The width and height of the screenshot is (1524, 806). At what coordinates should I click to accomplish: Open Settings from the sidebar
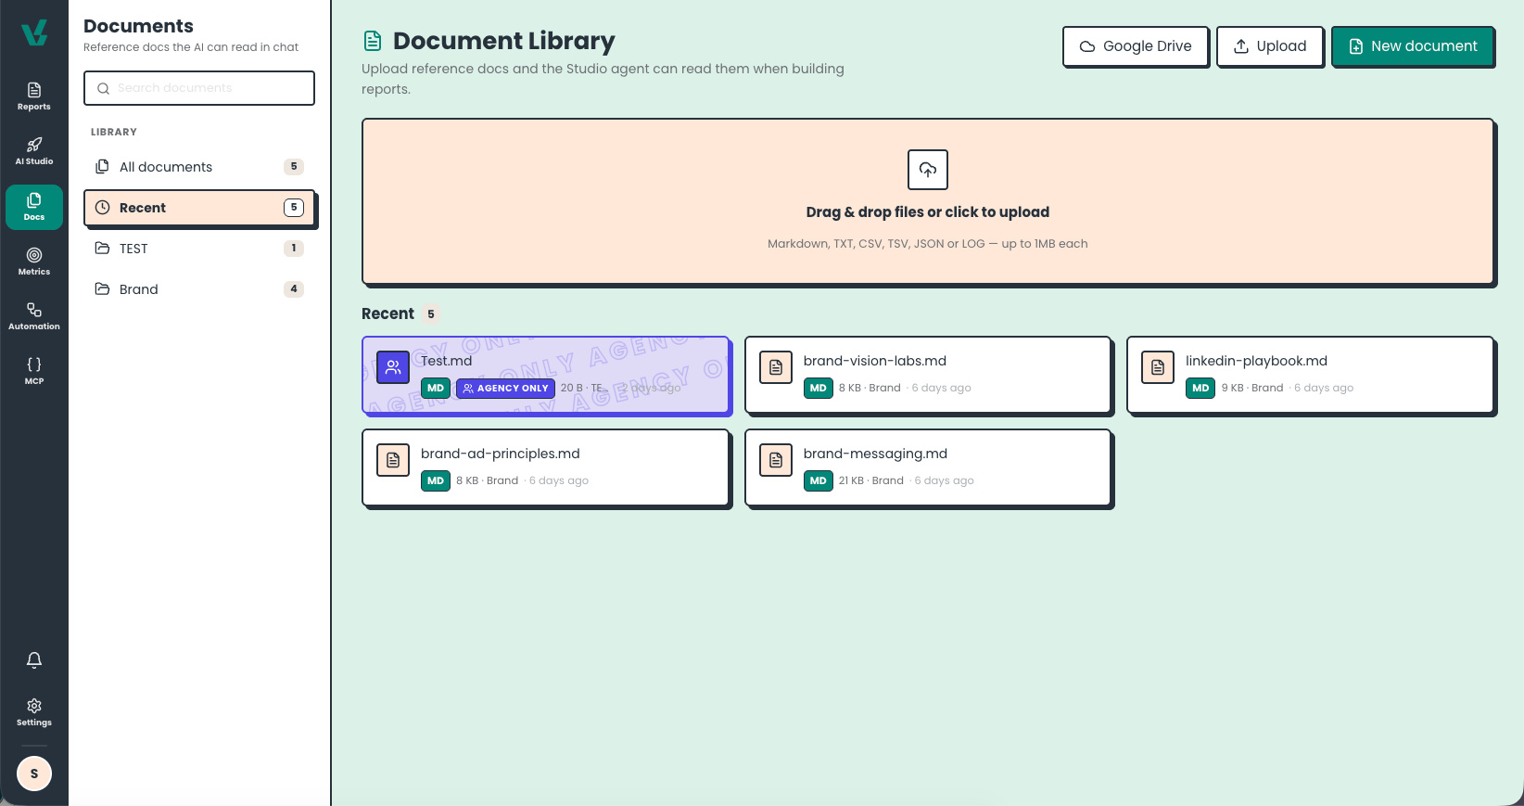click(34, 712)
